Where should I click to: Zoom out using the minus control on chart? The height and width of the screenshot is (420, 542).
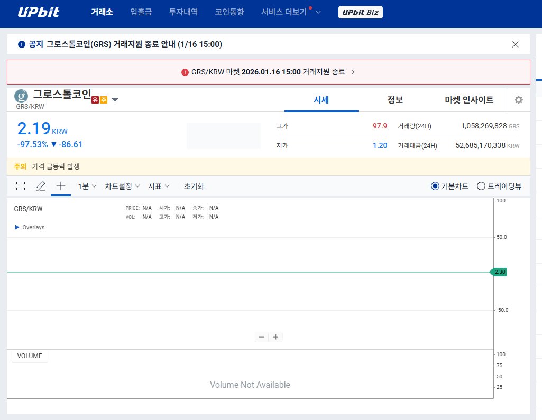point(261,337)
